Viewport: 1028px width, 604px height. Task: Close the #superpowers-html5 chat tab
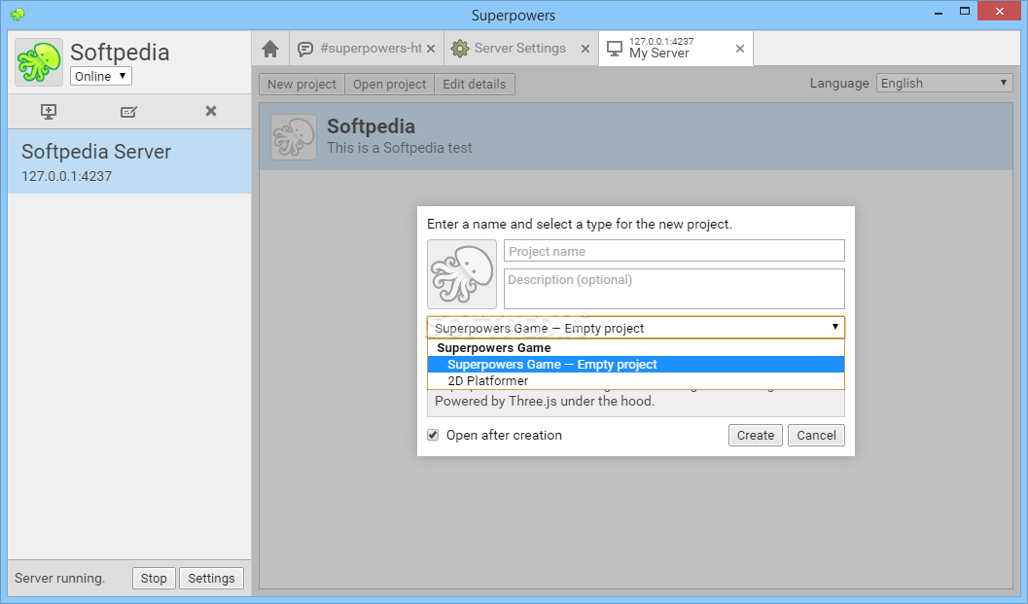click(x=431, y=49)
